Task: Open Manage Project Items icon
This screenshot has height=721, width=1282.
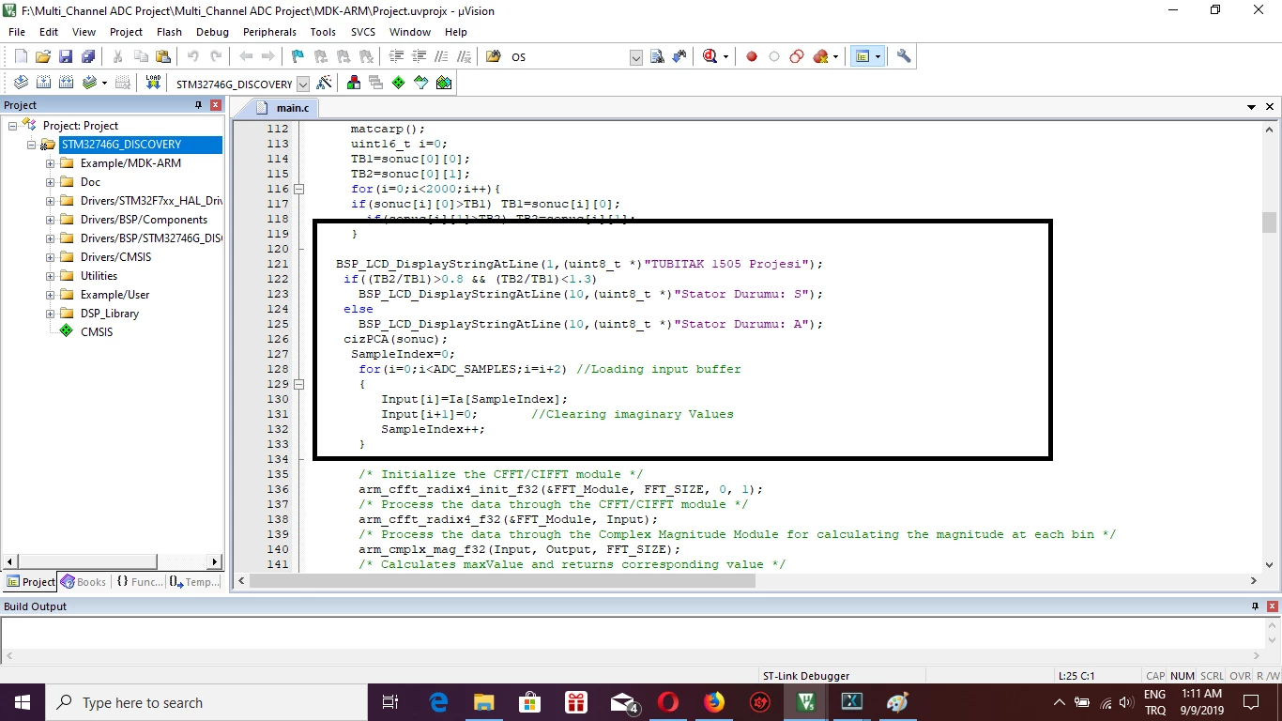Action: coord(354,83)
